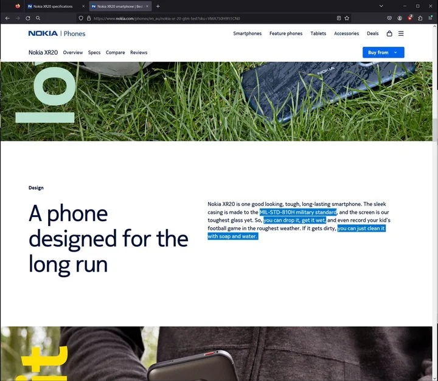
Task: Open the shopping bag cart icon
Action: coord(389,33)
